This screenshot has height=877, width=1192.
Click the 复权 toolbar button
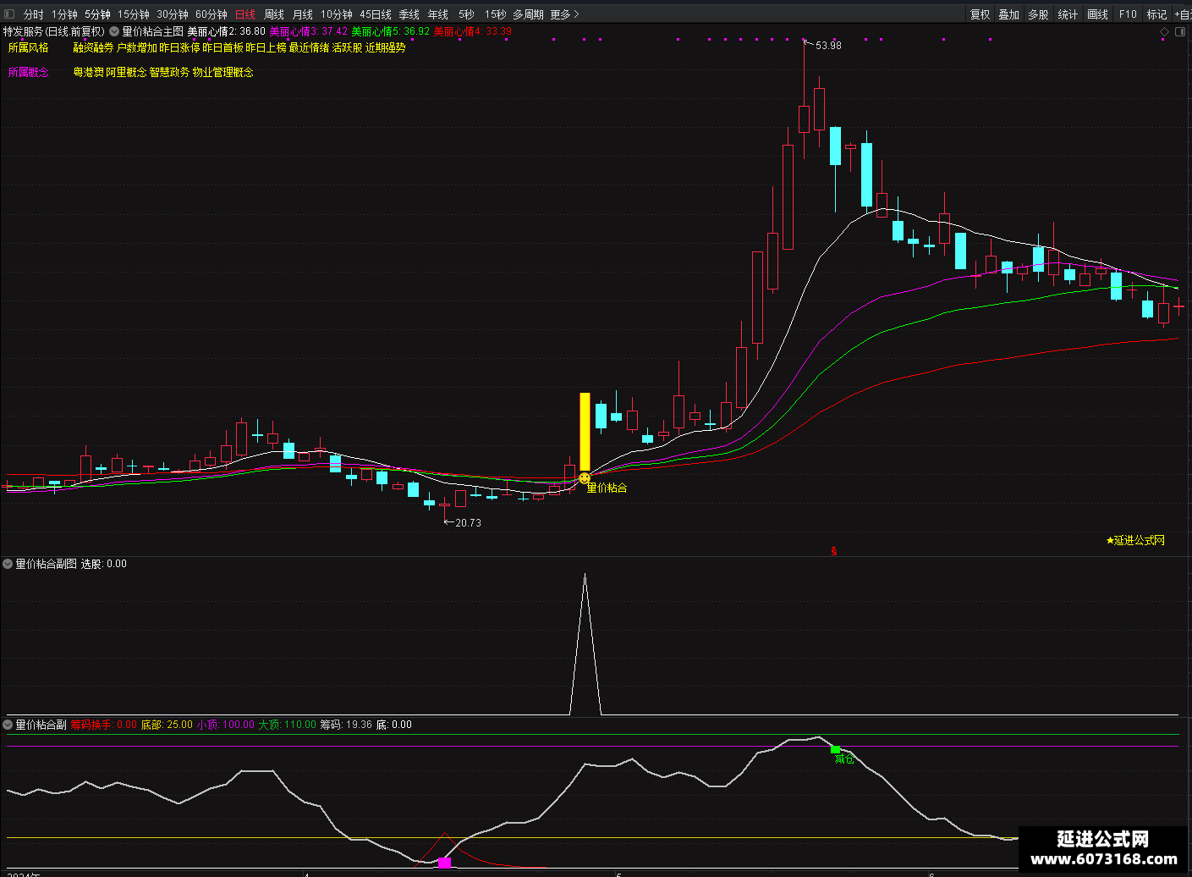click(981, 14)
